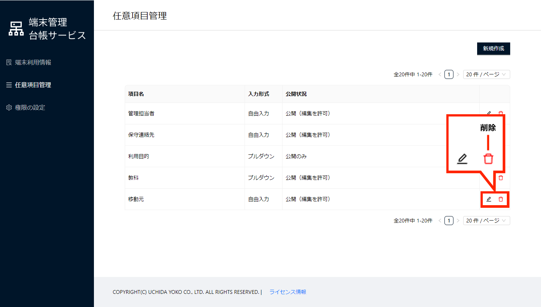Click the 利用目的 item name cell
Viewport: 541px width, 307px height.
click(x=139, y=156)
